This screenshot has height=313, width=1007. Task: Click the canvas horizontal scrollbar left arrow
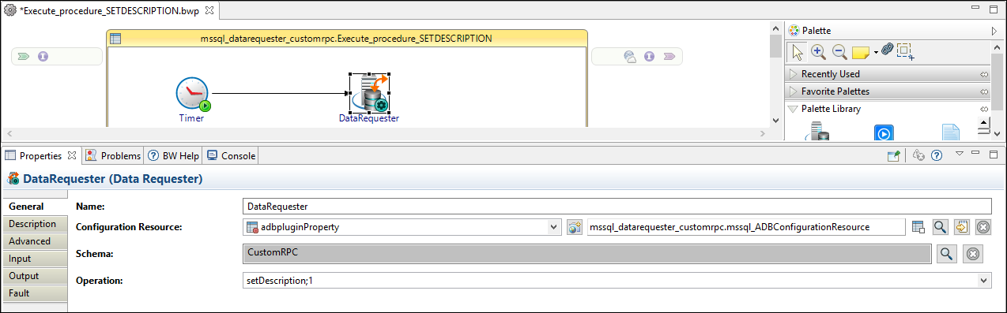click(x=9, y=133)
